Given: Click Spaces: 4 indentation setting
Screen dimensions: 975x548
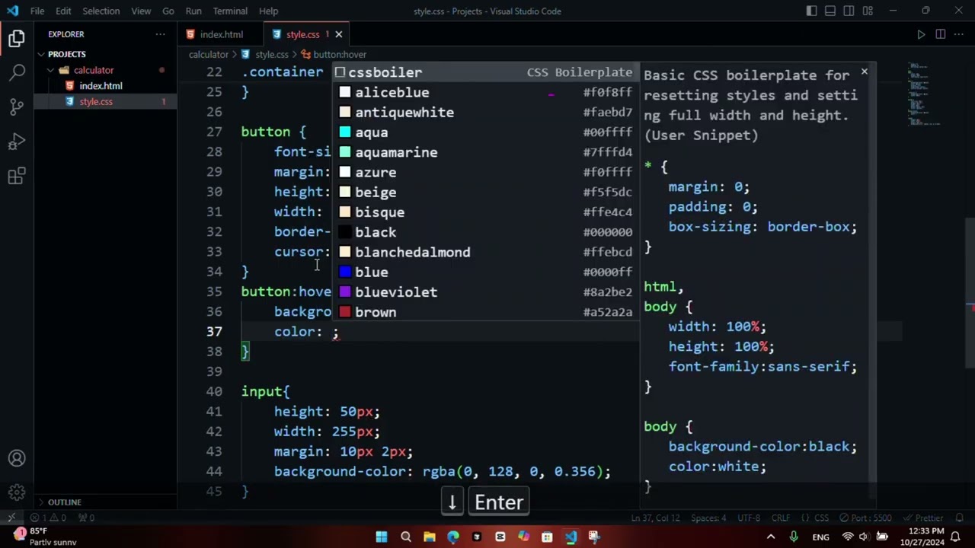Looking at the screenshot, I should click(708, 518).
